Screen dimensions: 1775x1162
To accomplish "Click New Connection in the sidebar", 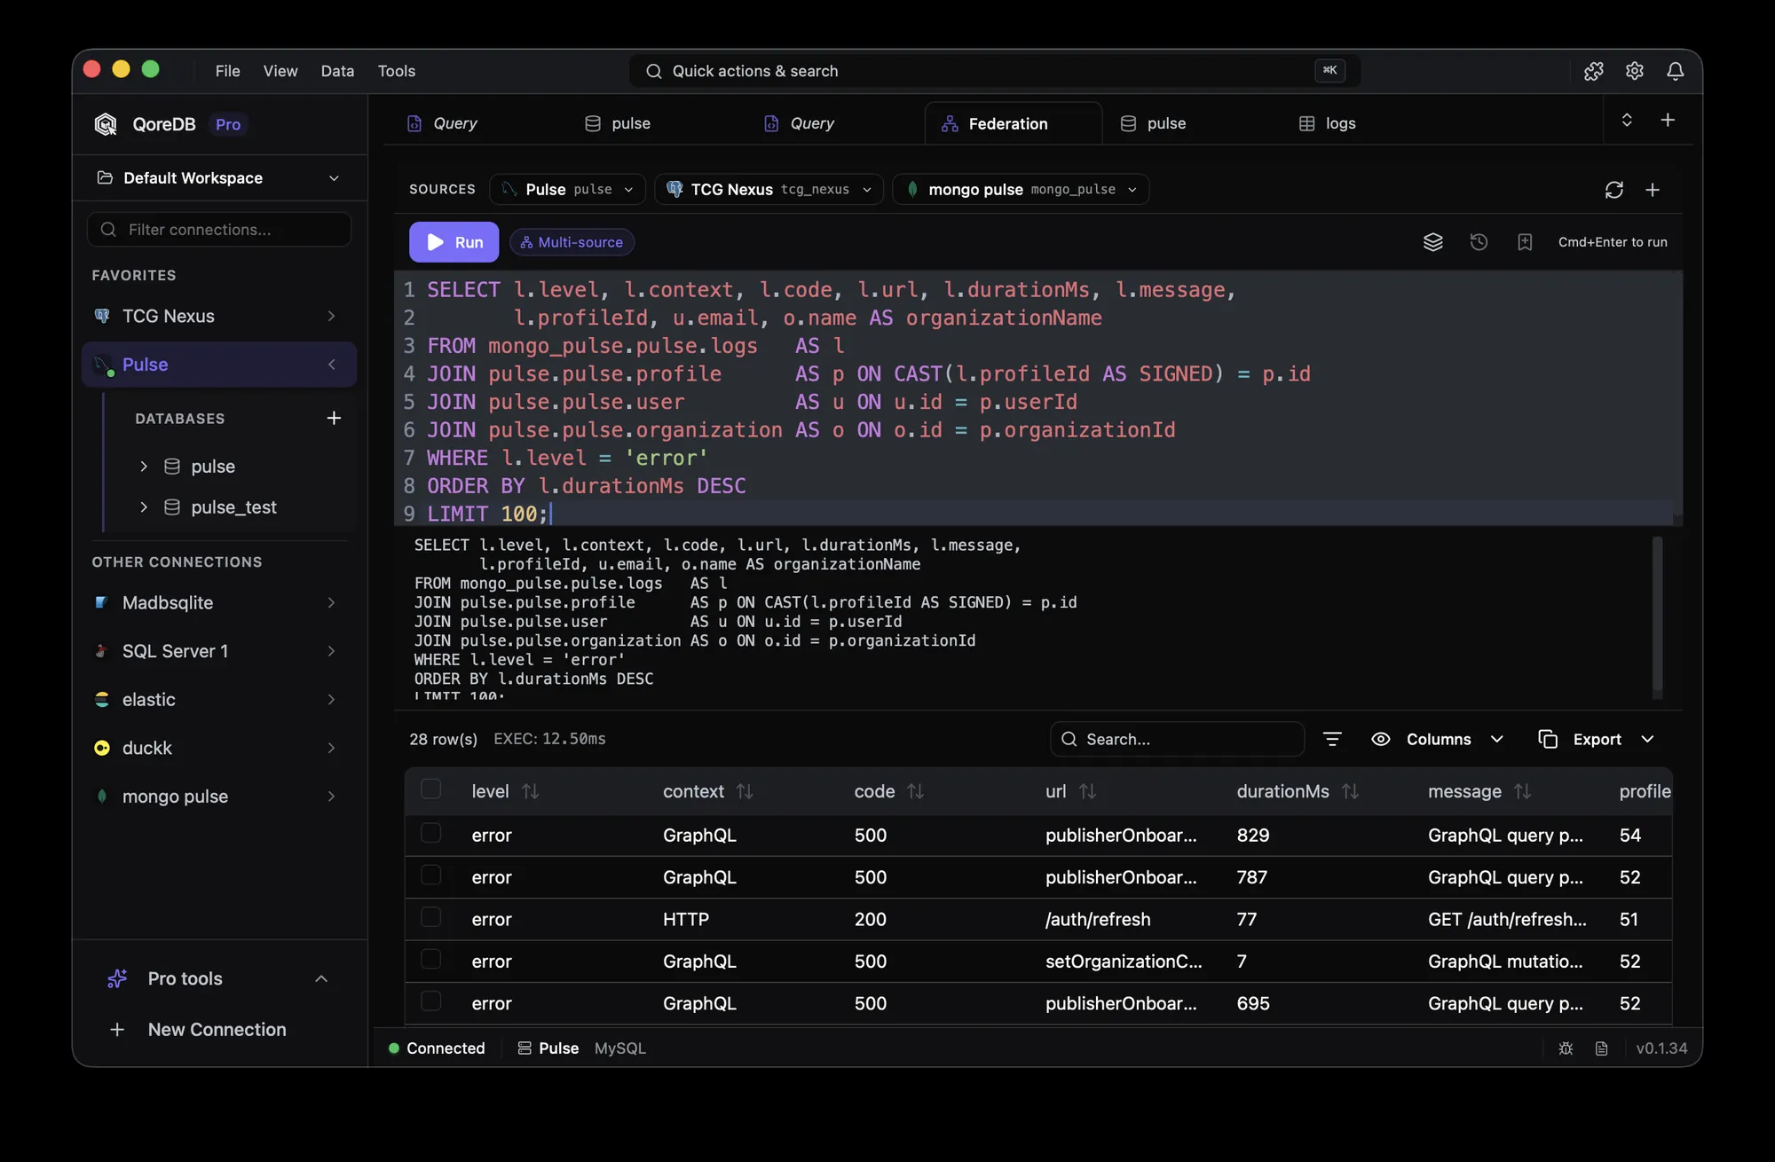I will (x=217, y=1030).
